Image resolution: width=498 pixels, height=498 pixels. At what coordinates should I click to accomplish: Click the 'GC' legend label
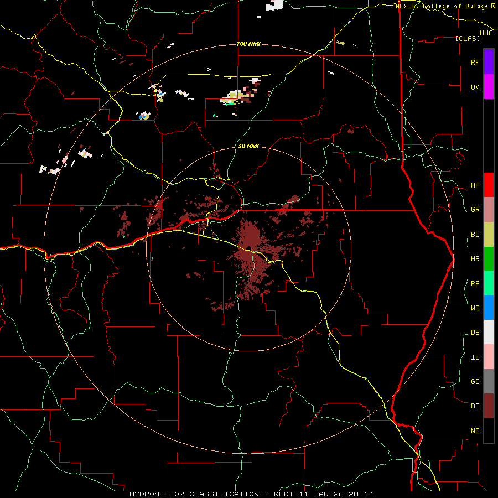pos(475,381)
